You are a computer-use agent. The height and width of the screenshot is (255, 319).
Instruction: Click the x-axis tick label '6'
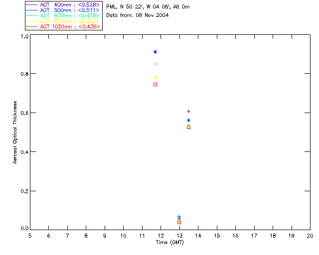coord(49,236)
